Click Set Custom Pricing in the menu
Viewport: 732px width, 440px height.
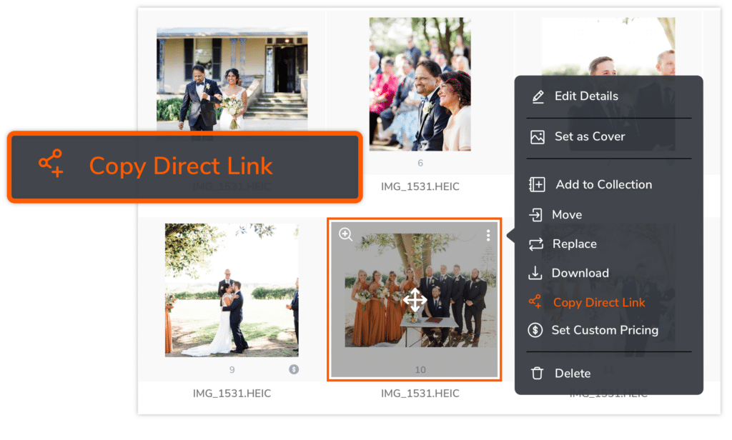pyautogui.click(x=605, y=330)
